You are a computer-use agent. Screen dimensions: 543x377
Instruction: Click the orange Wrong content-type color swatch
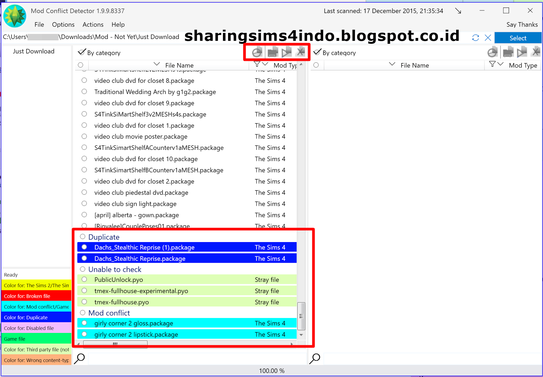coord(36,360)
